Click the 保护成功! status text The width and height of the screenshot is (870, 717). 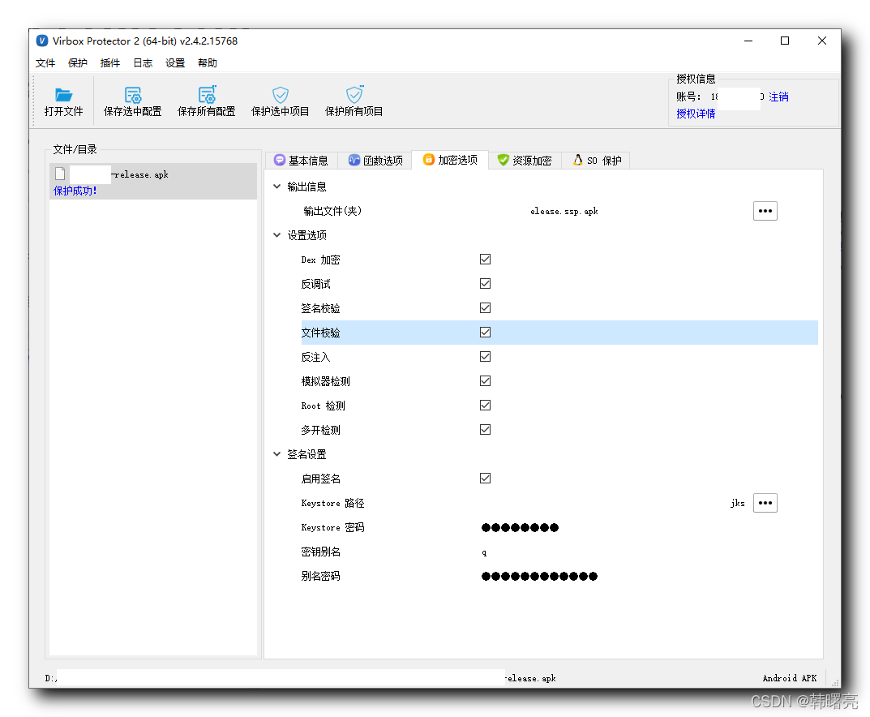click(75, 191)
